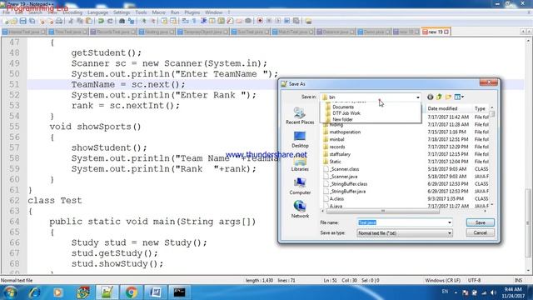The width and height of the screenshot is (533, 300).
Task: Click the Replace toolbar icon
Action: coord(131,21)
